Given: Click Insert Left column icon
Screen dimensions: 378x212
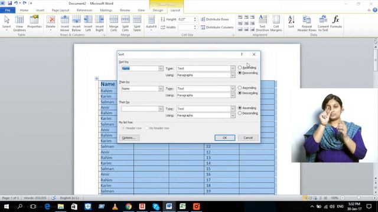Looking at the screenshot, I should click(88, 24).
